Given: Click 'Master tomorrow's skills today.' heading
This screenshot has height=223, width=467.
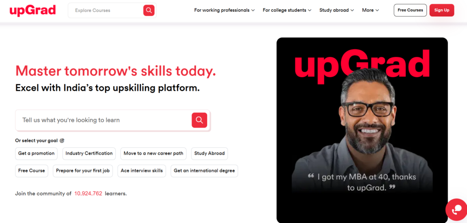Looking at the screenshot, I should click(115, 71).
